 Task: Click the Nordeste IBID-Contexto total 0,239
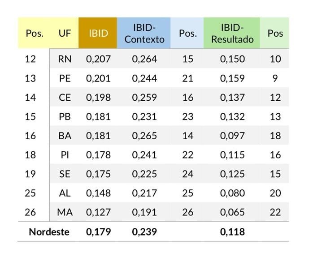[x=144, y=232]
